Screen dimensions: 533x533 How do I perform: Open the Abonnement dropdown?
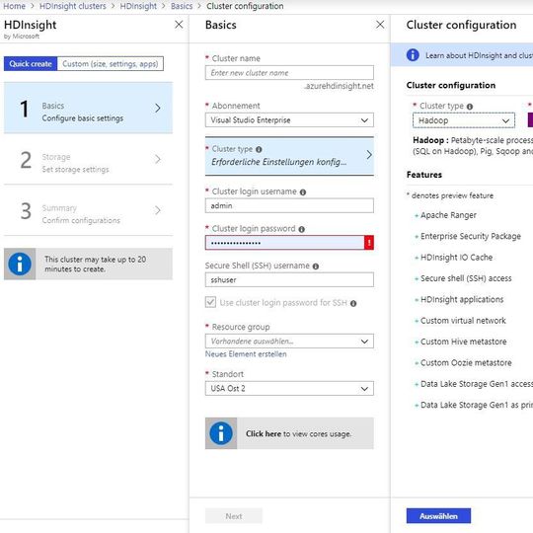[289, 120]
